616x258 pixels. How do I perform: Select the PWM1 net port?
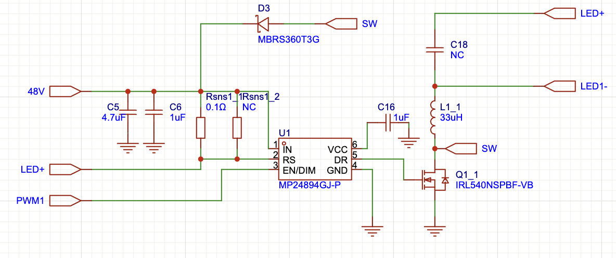pos(67,200)
